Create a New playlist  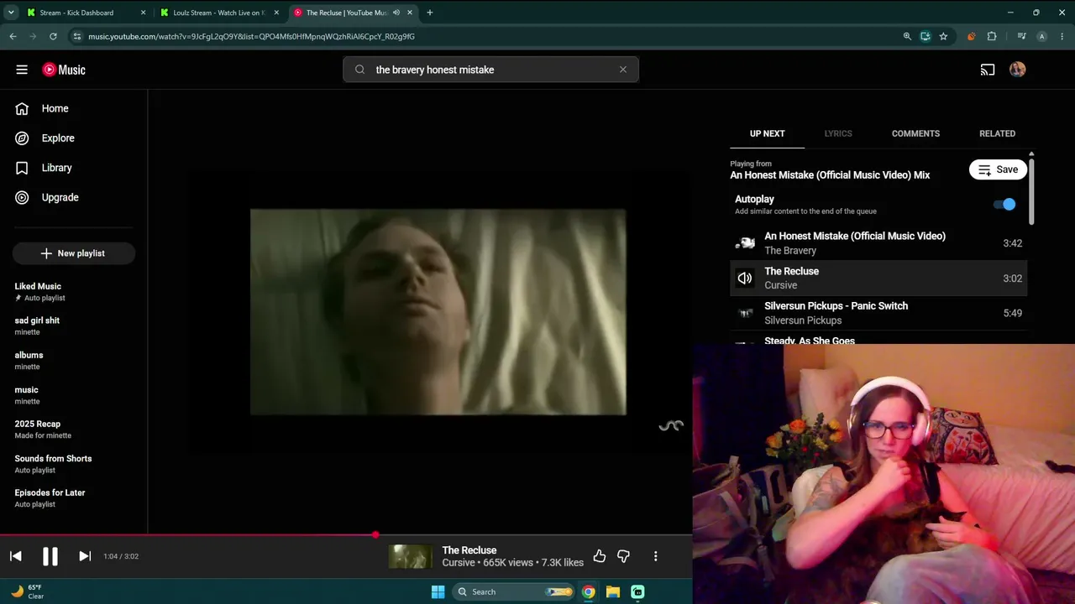tap(74, 253)
